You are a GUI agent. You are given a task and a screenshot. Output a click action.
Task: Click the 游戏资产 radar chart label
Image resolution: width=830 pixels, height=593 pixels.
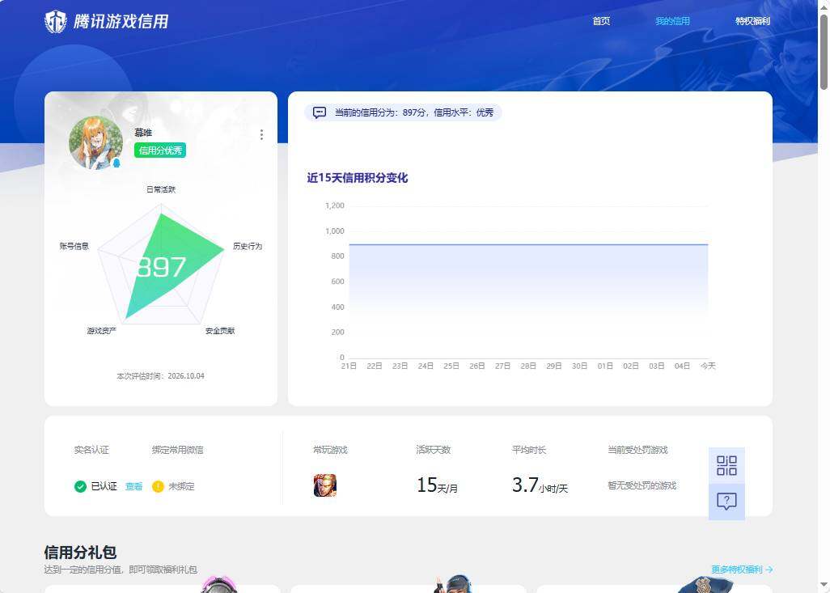click(102, 331)
